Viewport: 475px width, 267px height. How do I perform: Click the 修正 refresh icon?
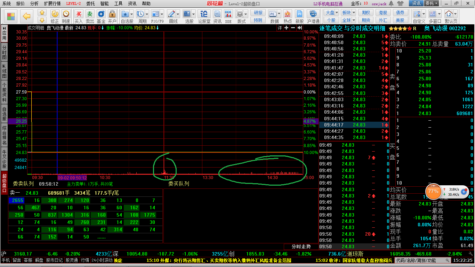point(55,14)
